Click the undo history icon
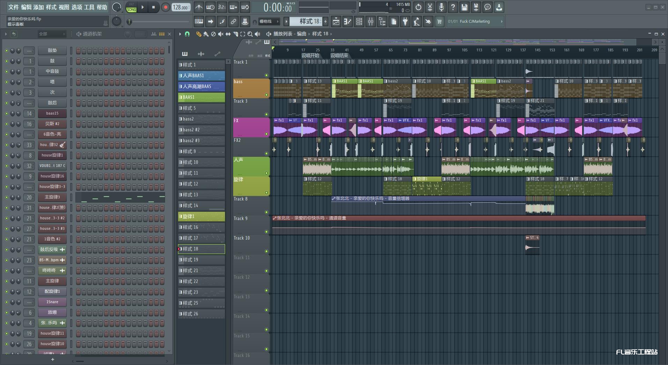 pyautogui.click(x=418, y=7)
